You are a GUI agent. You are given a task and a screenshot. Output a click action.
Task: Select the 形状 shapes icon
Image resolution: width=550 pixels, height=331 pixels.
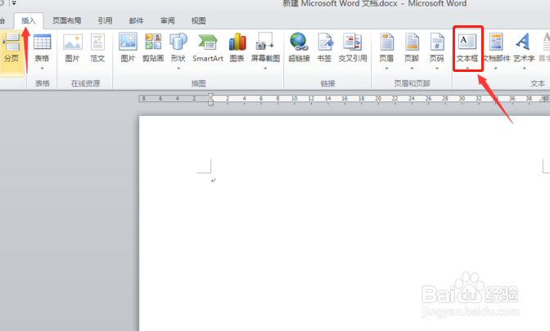178,42
